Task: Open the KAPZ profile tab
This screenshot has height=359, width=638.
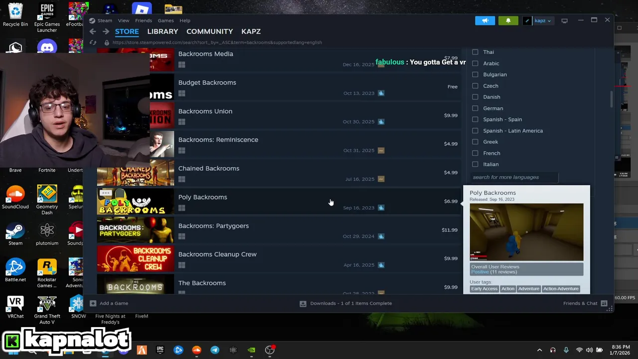Action: [x=251, y=31]
